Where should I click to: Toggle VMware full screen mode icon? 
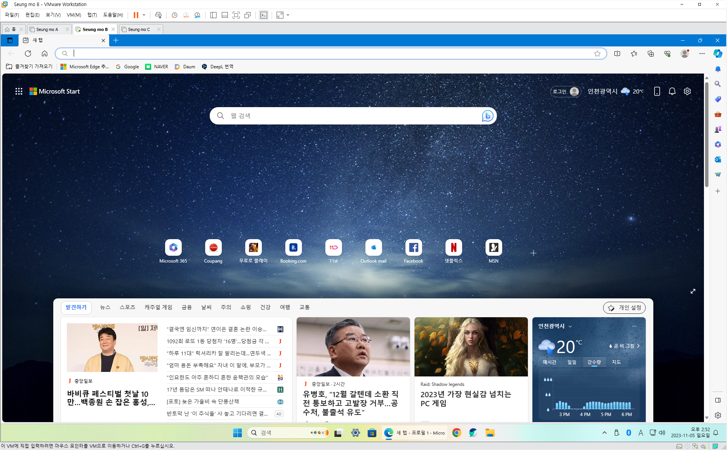(236, 15)
